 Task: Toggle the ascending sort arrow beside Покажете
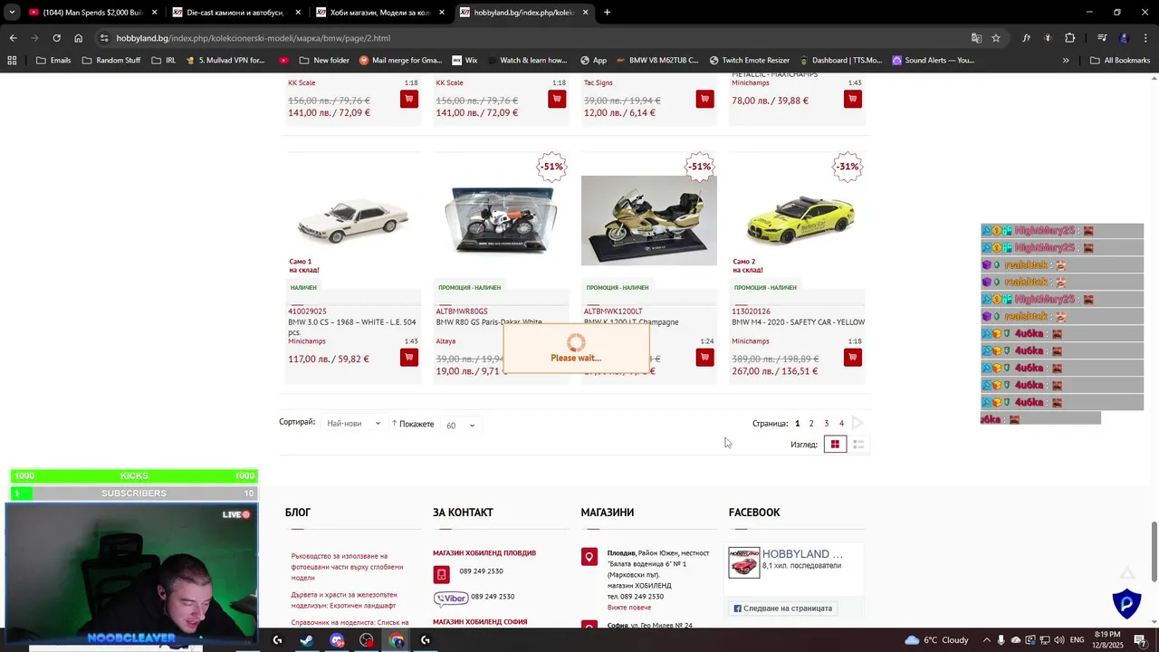pyautogui.click(x=395, y=424)
